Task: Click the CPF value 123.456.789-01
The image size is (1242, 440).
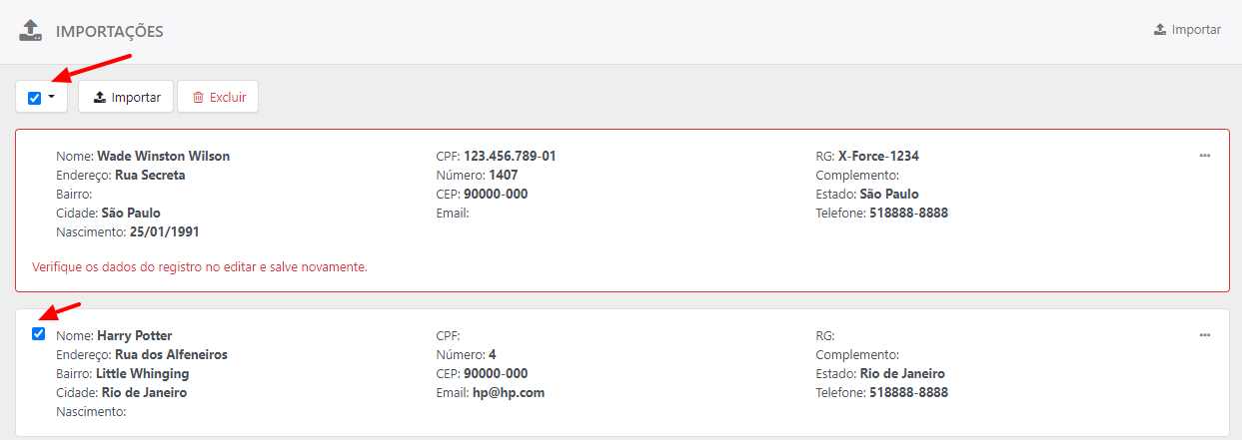Action: [x=510, y=157]
